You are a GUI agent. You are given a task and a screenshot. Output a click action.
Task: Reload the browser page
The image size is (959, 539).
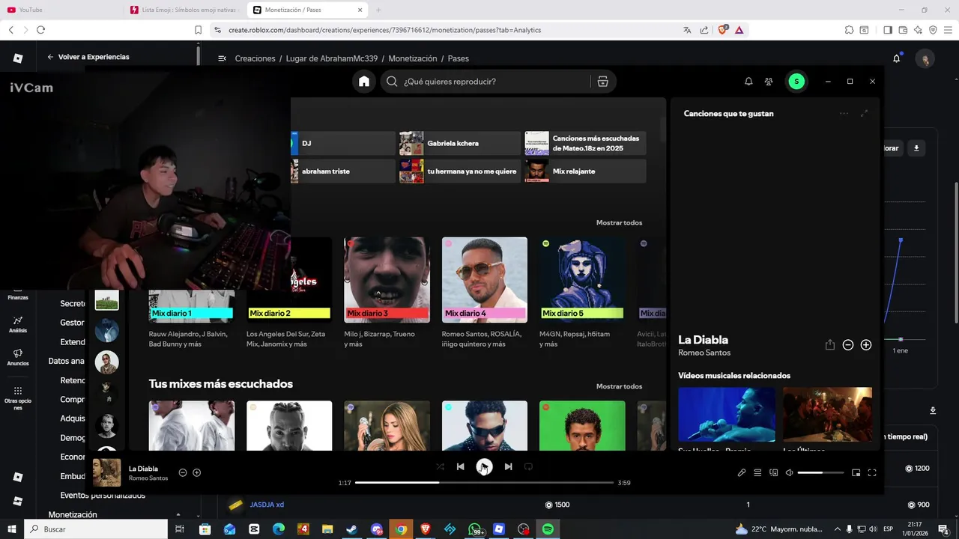coord(40,30)
